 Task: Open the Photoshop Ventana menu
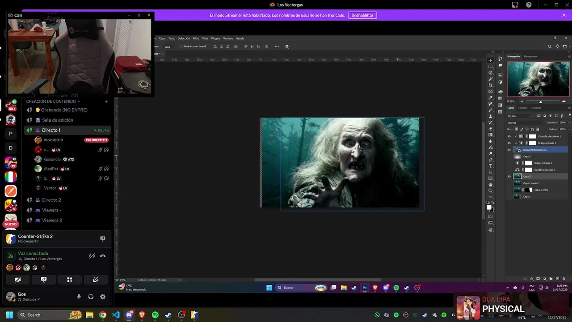tap(228, 38)
